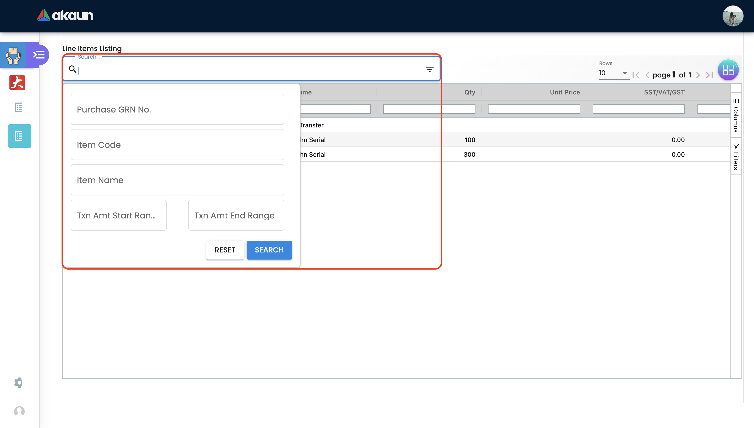Viewport: 754px width, 428px height.
Task: Click the akaun logo
Action: (x=65, y=15)
